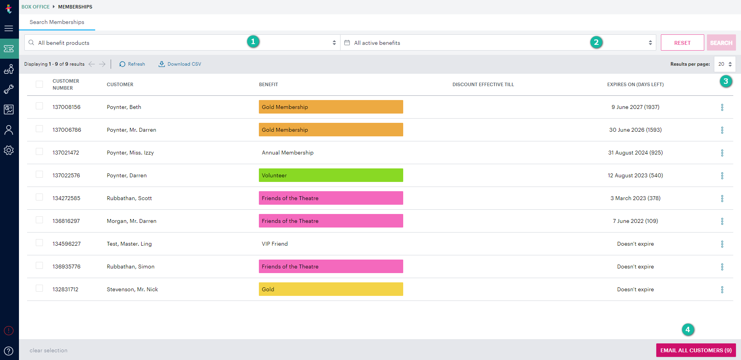The height and width of the screenshot is (360, 741).
Task: Open the reports chart sidebar icon
Action: click(9, 110)
